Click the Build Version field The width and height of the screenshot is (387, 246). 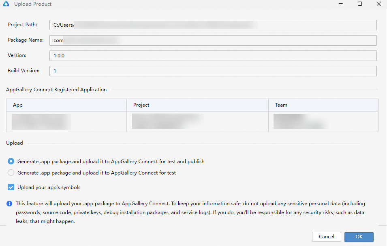click(213, 71)
